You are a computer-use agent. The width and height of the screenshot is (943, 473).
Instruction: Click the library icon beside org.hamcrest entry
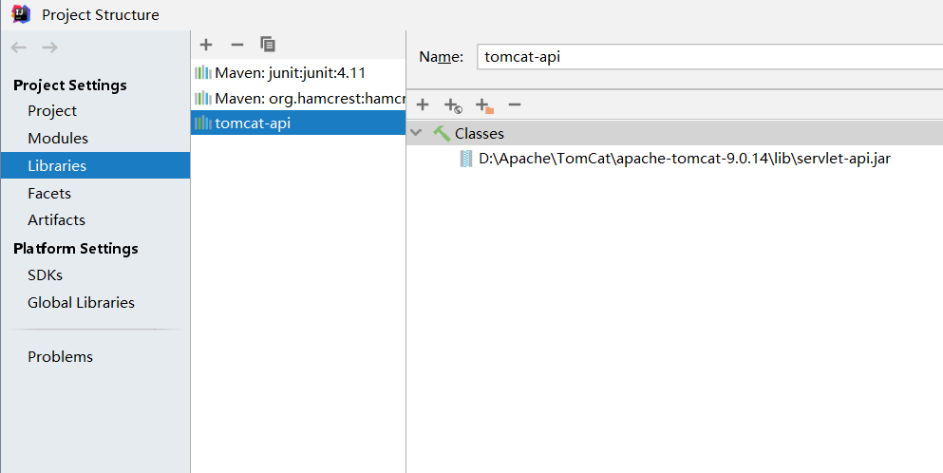(x=203, y=98)
